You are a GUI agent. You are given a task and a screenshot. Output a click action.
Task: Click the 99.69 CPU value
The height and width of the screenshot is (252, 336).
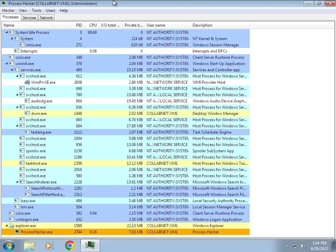click(x=92, y=32)
